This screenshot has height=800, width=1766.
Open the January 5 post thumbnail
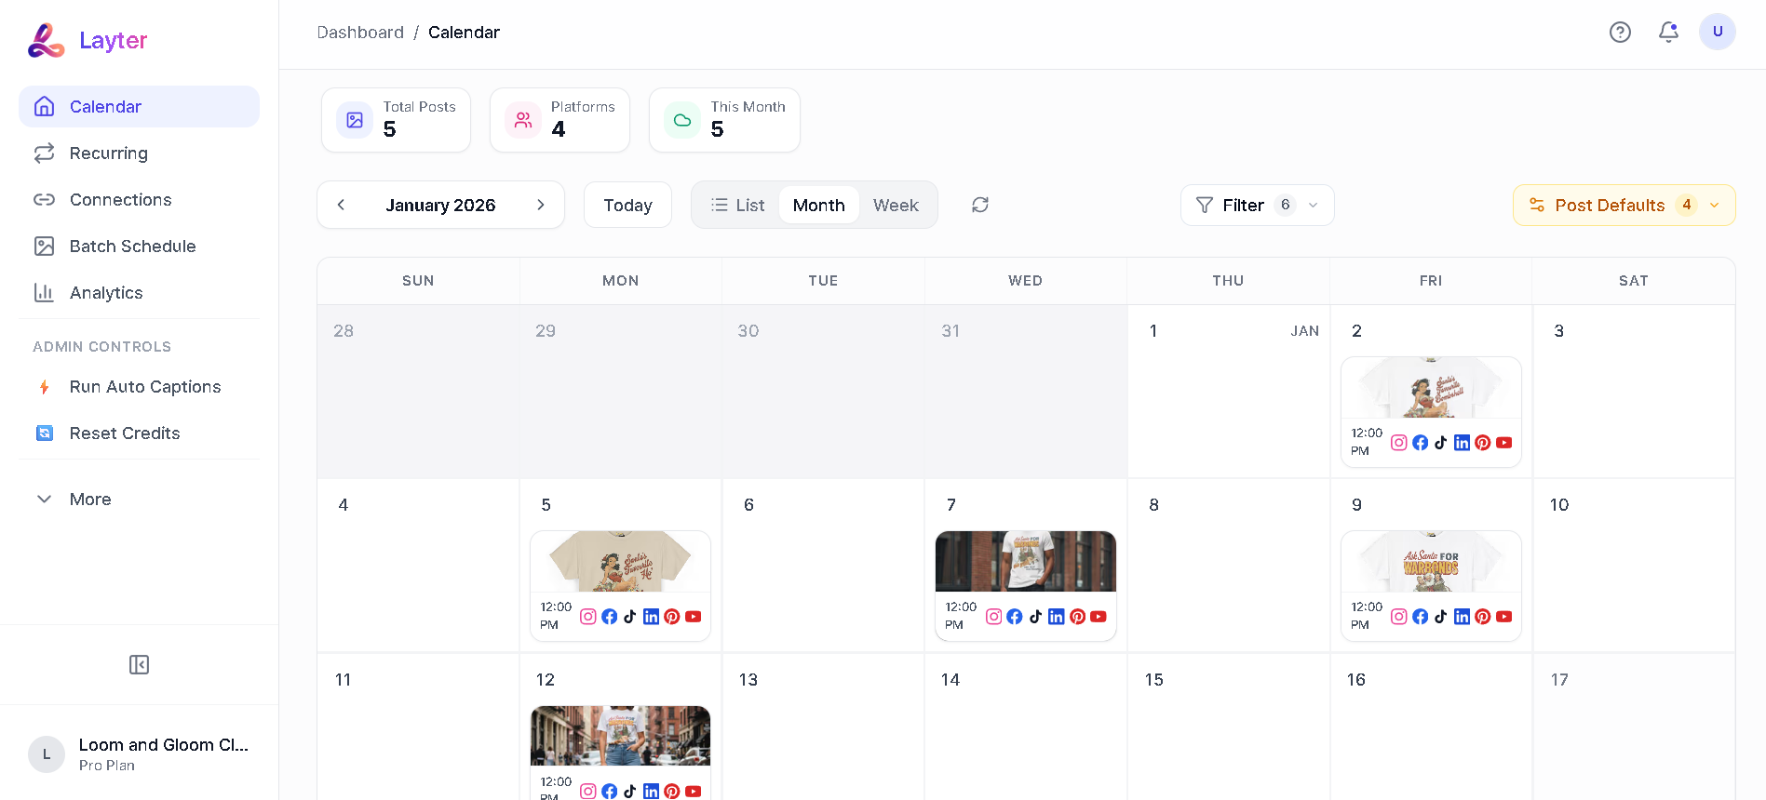pos(620,562)
